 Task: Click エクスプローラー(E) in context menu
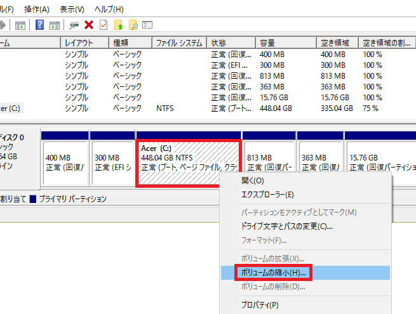coord(267,194)
